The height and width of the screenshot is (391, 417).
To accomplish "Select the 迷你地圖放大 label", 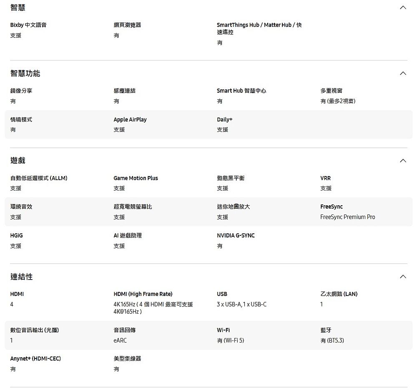I will click(234, 207).
